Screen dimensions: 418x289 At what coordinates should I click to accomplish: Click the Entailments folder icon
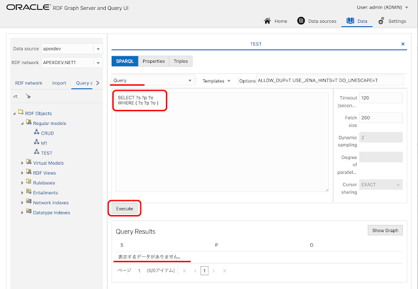click(x=29, y=192)
